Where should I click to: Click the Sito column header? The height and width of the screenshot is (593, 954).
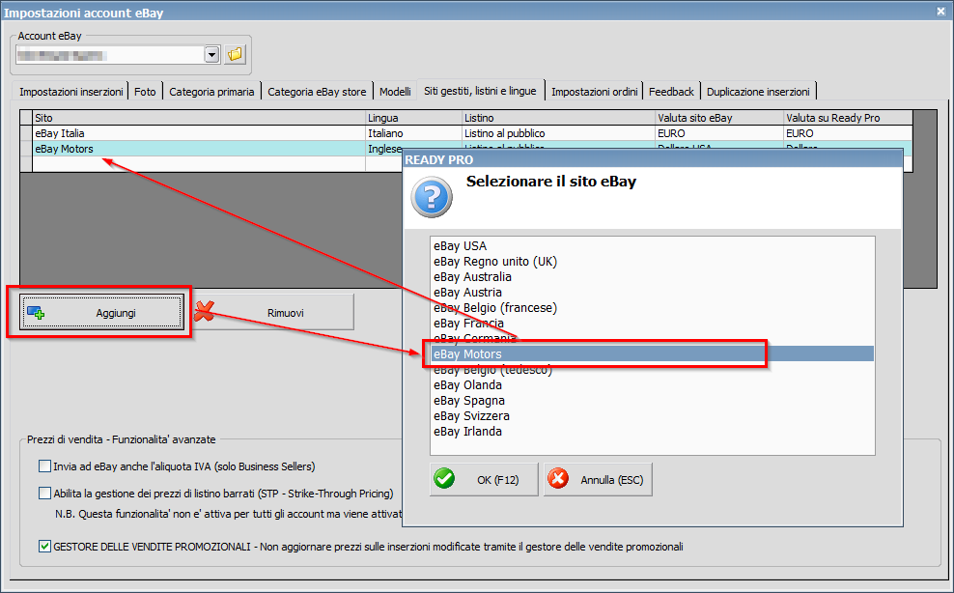(199, 118)
